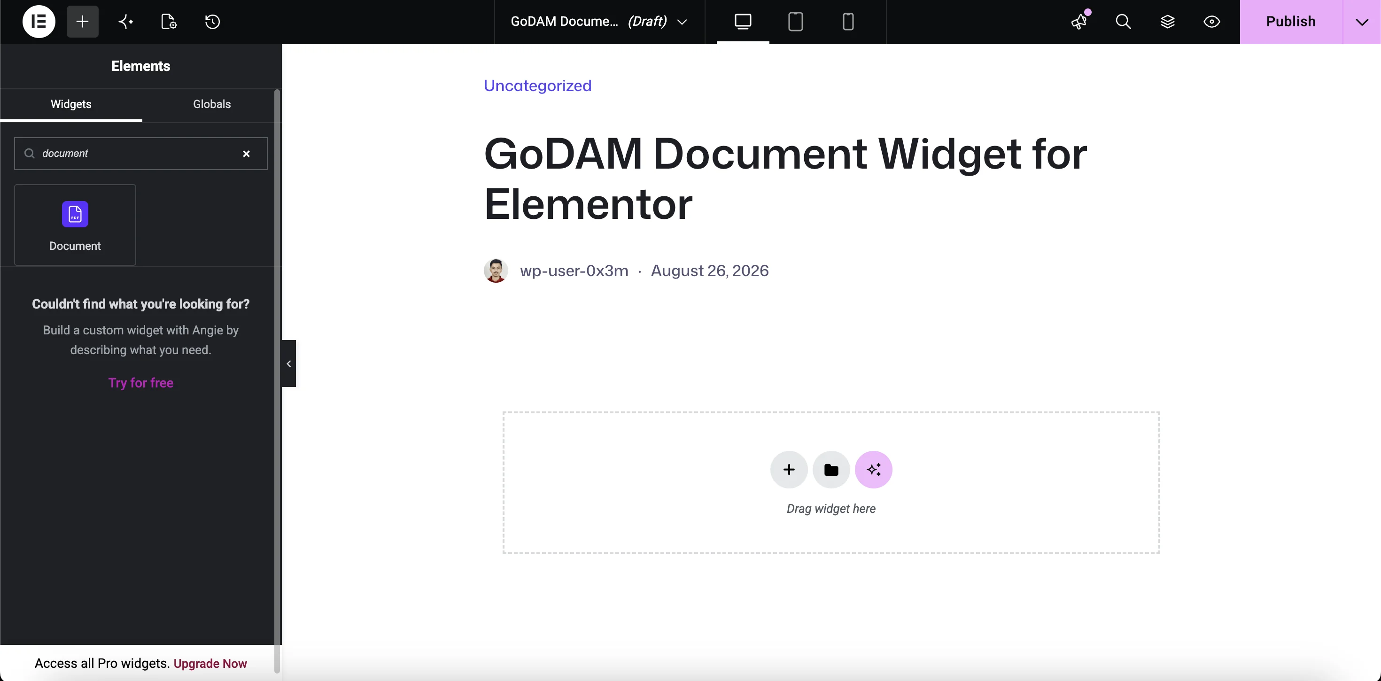Switch to desktop preview mode
Image resolution: width=1381 pixels, height=681 pixels.
[743, 22]
